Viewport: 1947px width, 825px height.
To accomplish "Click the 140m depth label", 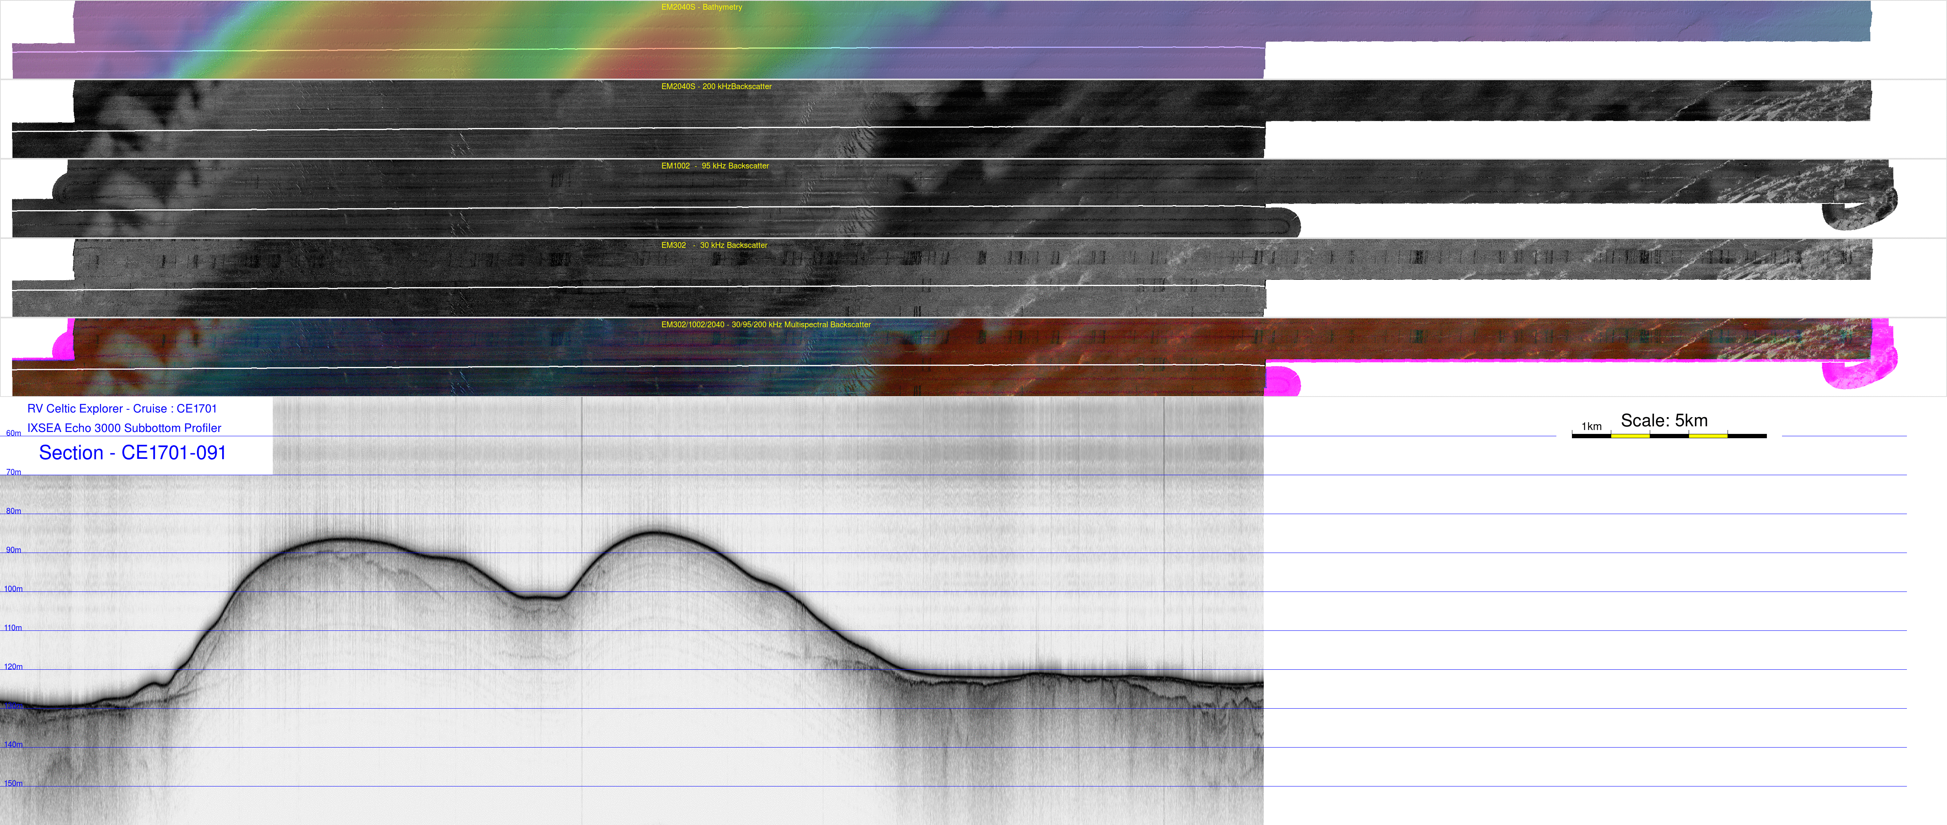I will coord(14,745).
